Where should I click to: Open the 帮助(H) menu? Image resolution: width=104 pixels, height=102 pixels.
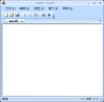click(68, 9)
